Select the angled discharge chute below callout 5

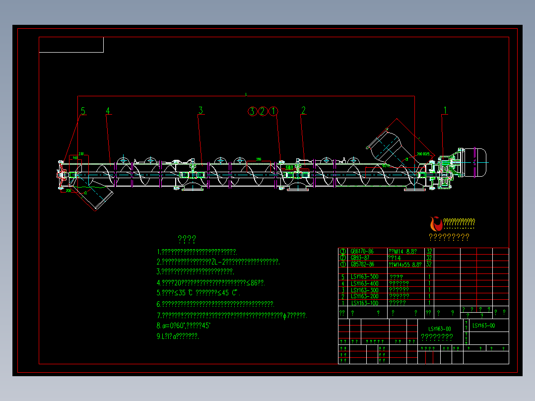91,197
